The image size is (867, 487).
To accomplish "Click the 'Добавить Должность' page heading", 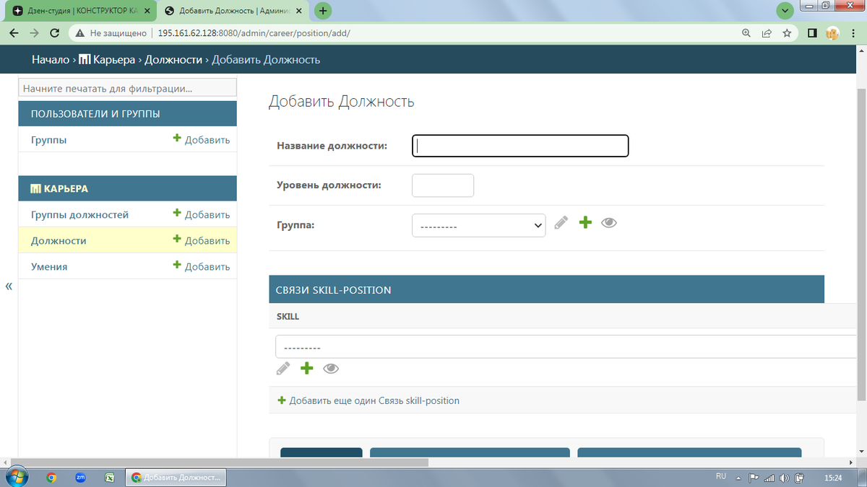I will pos(342,102).
